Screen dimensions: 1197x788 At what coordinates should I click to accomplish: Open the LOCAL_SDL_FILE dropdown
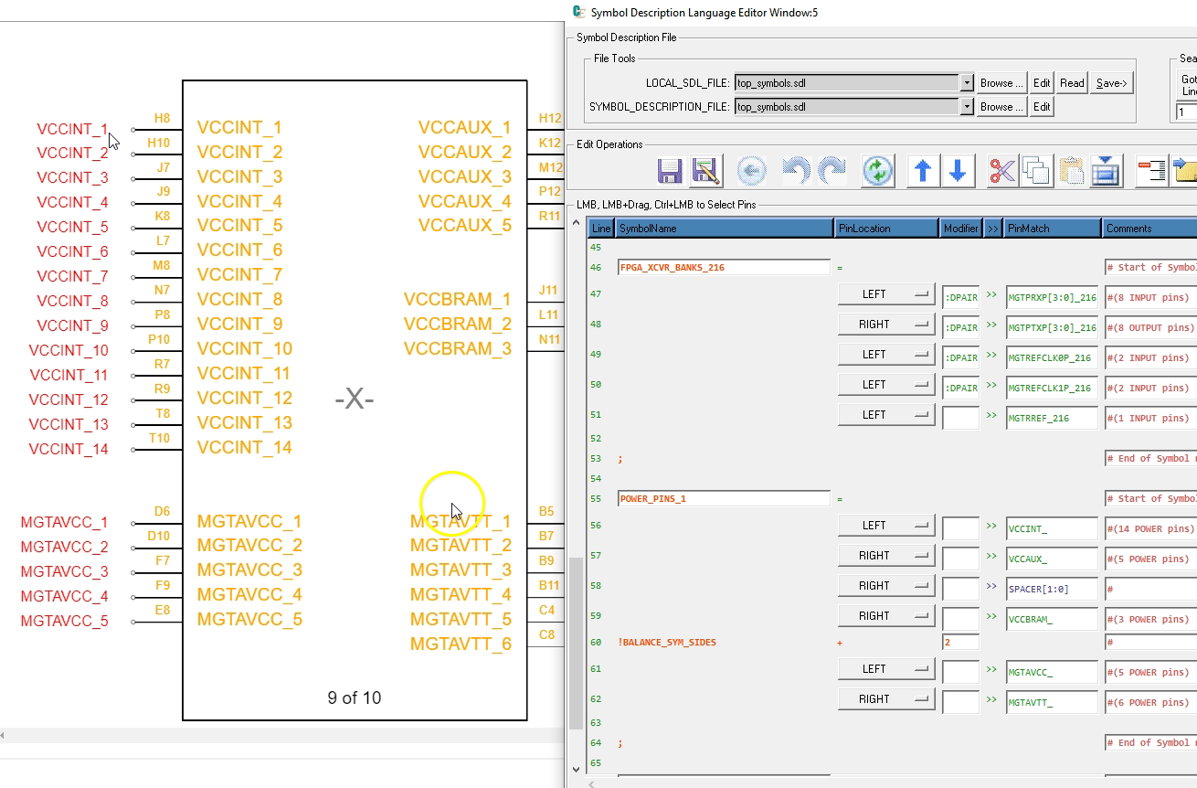(966, 82)
